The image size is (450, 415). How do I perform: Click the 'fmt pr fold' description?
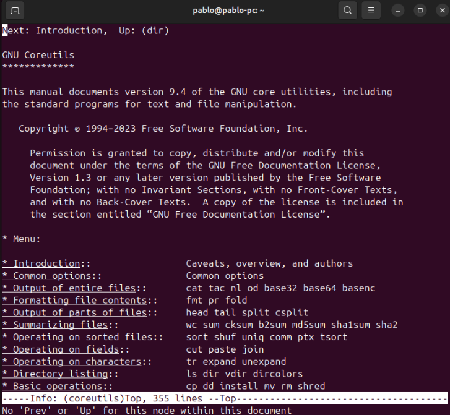[x=217, y=301]
